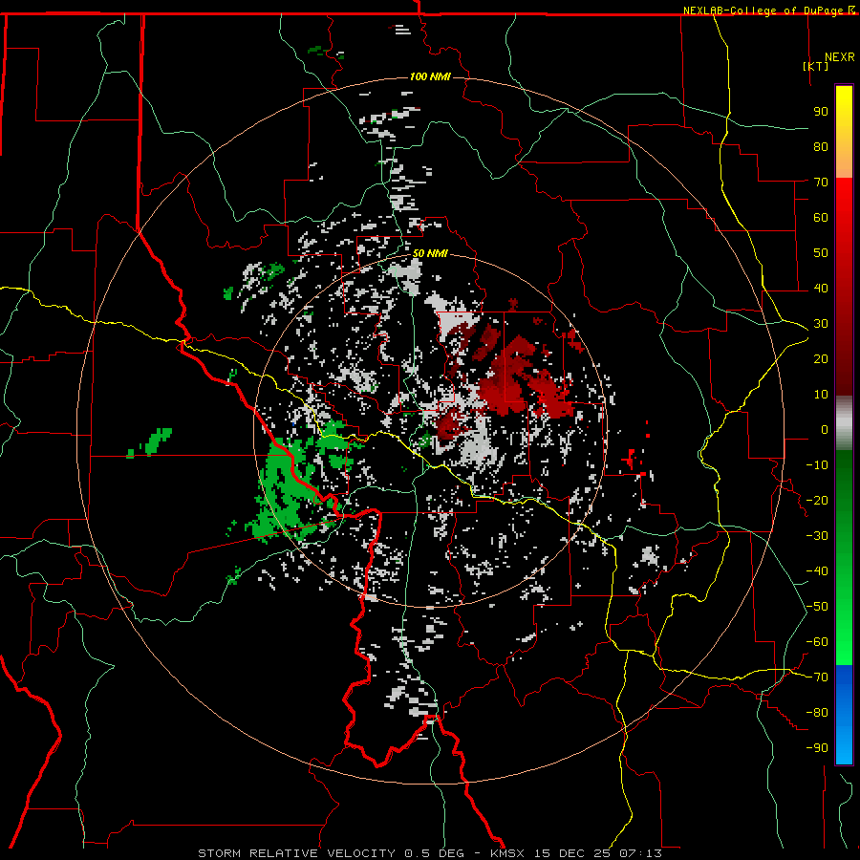Click the blue bottom segment of color bar
The height and width of the screenshot is (860, 860).
844,714
